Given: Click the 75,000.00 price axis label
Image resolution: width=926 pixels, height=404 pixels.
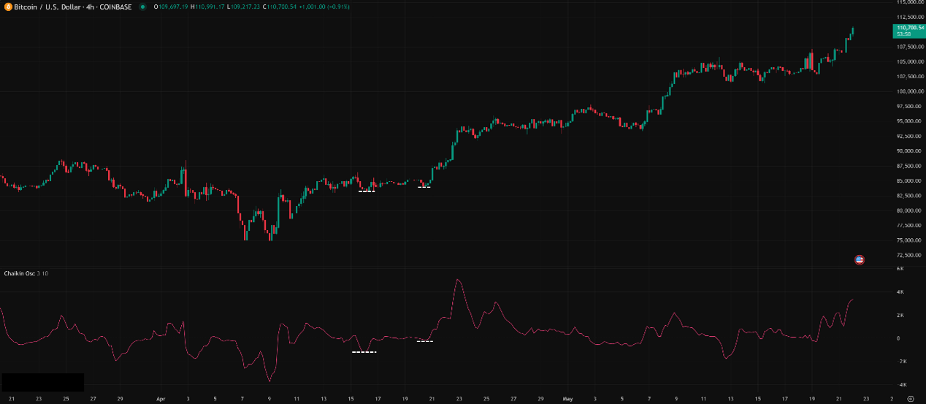Looking at the screenshot, I should pyautogui.click(x=908, y=240).
